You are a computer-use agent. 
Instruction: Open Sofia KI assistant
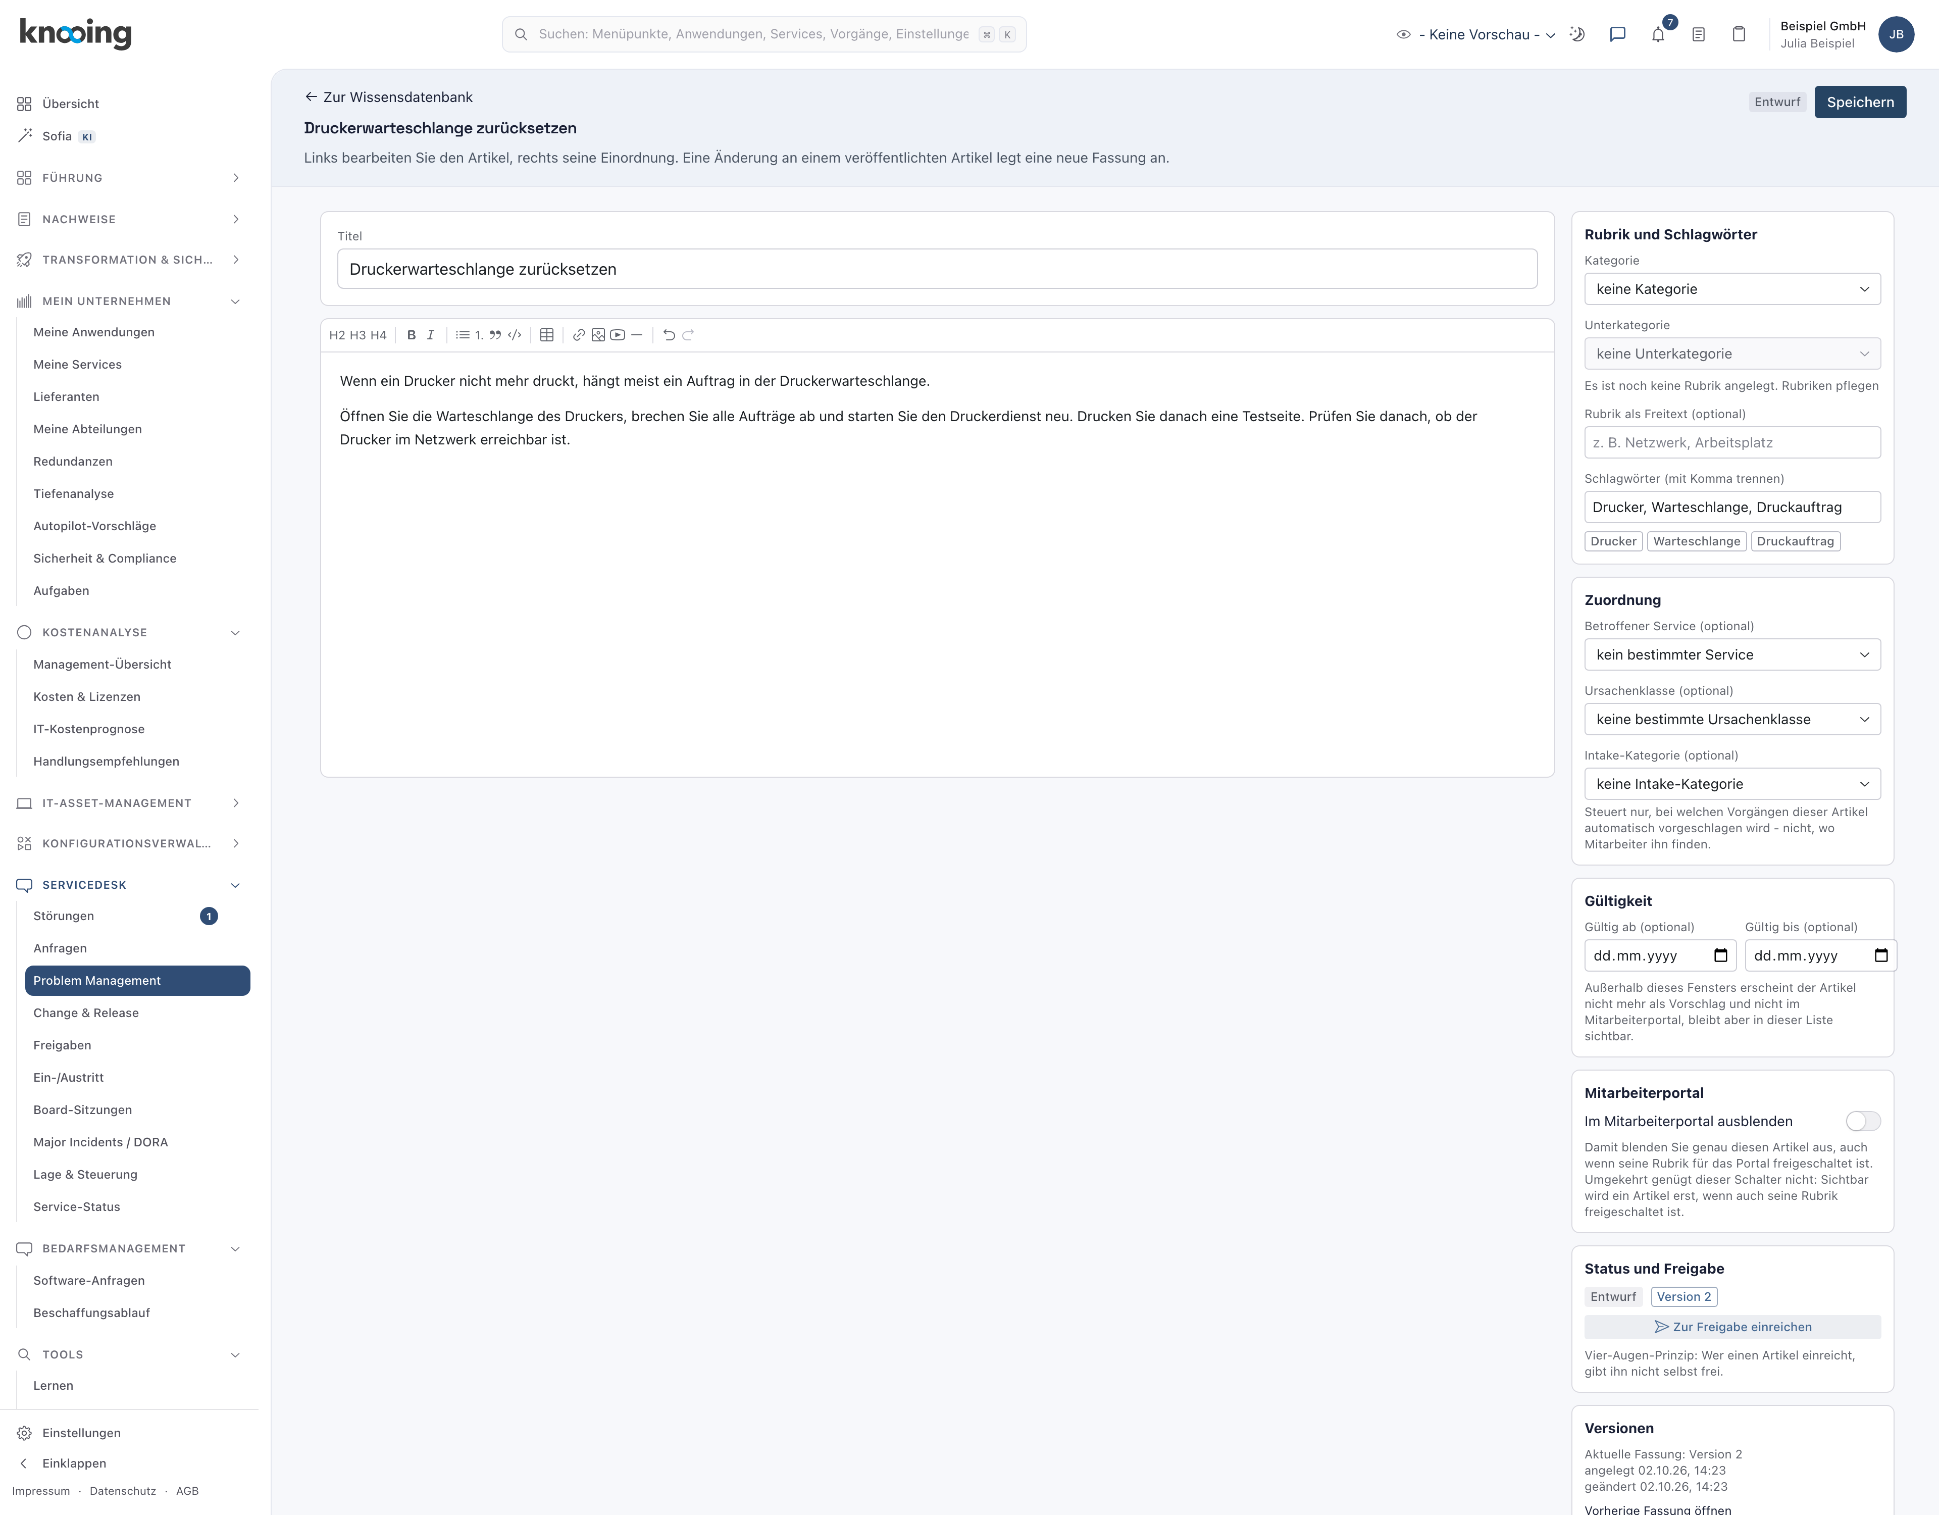tap(57, 136)
